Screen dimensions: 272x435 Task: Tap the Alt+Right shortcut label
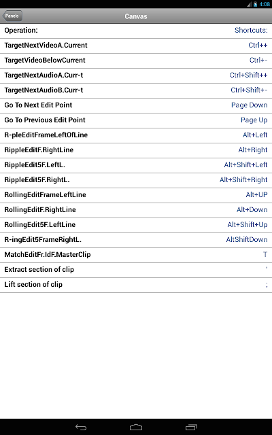point(252,150)
